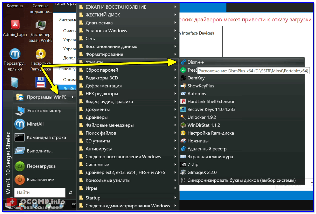Open the Файловые менеджеры folder

[x=109, y=125]
